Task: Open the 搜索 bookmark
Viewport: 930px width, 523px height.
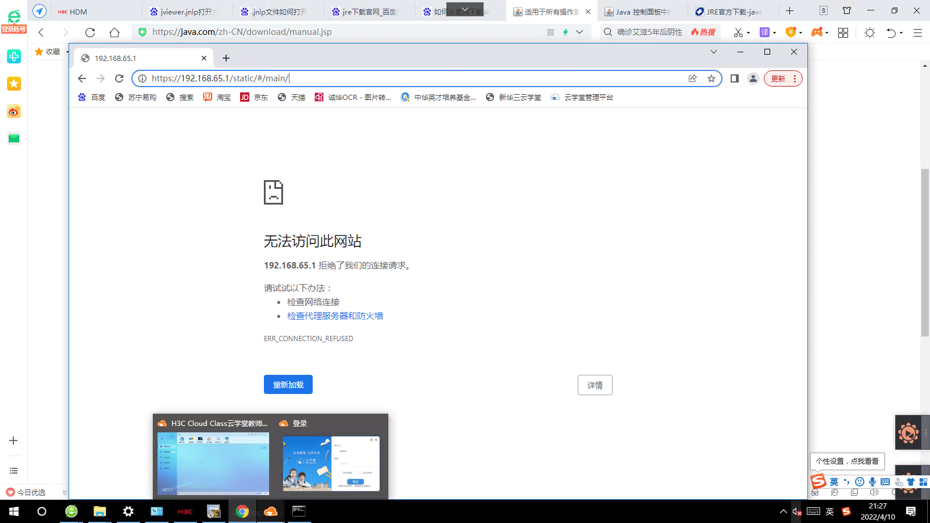Action: [180, 97]
